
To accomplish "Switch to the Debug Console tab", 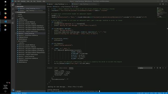I will coord(63,68).
